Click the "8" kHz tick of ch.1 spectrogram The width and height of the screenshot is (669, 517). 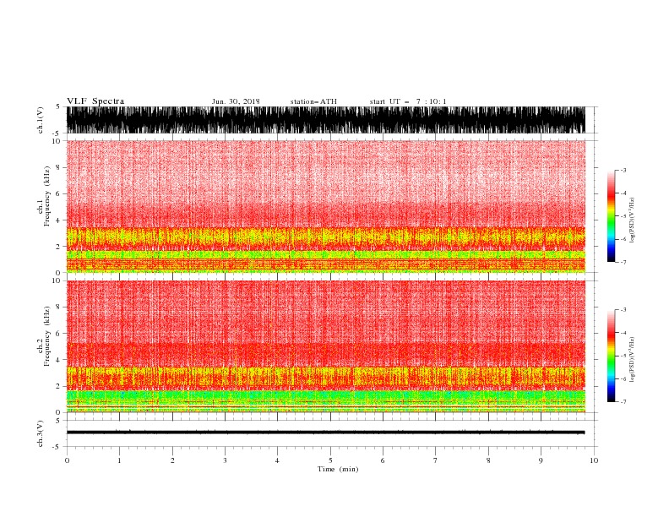pos(58,167)
